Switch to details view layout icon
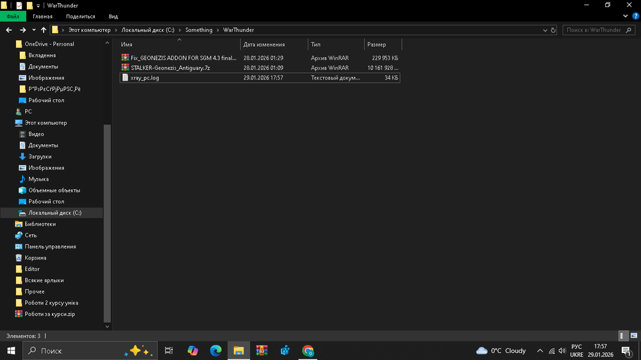Image resolution: width=641 pixels, height=360 pixels. [x=623, y=336]
